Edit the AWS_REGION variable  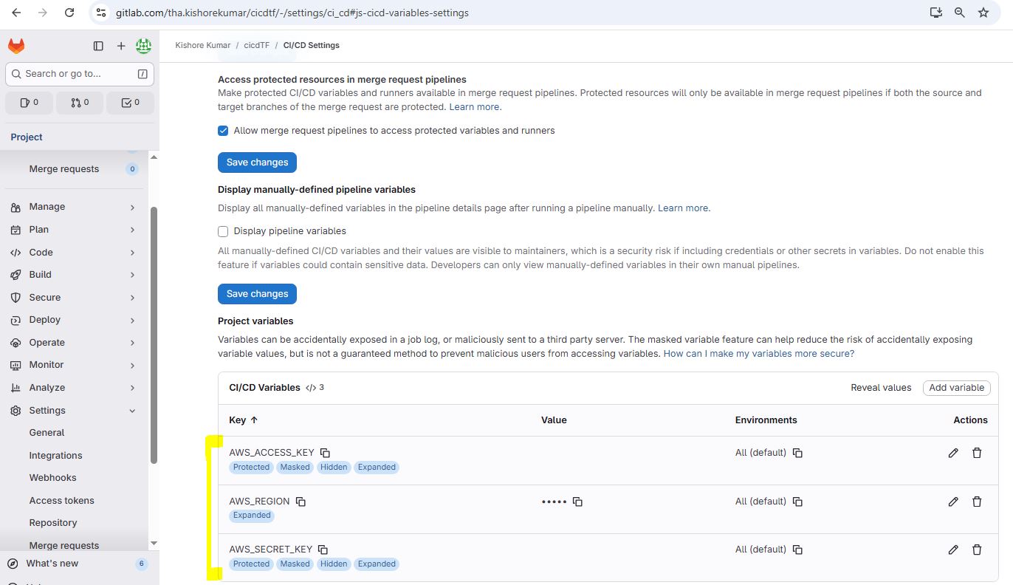pyautogui.click(x=953, y=502)
